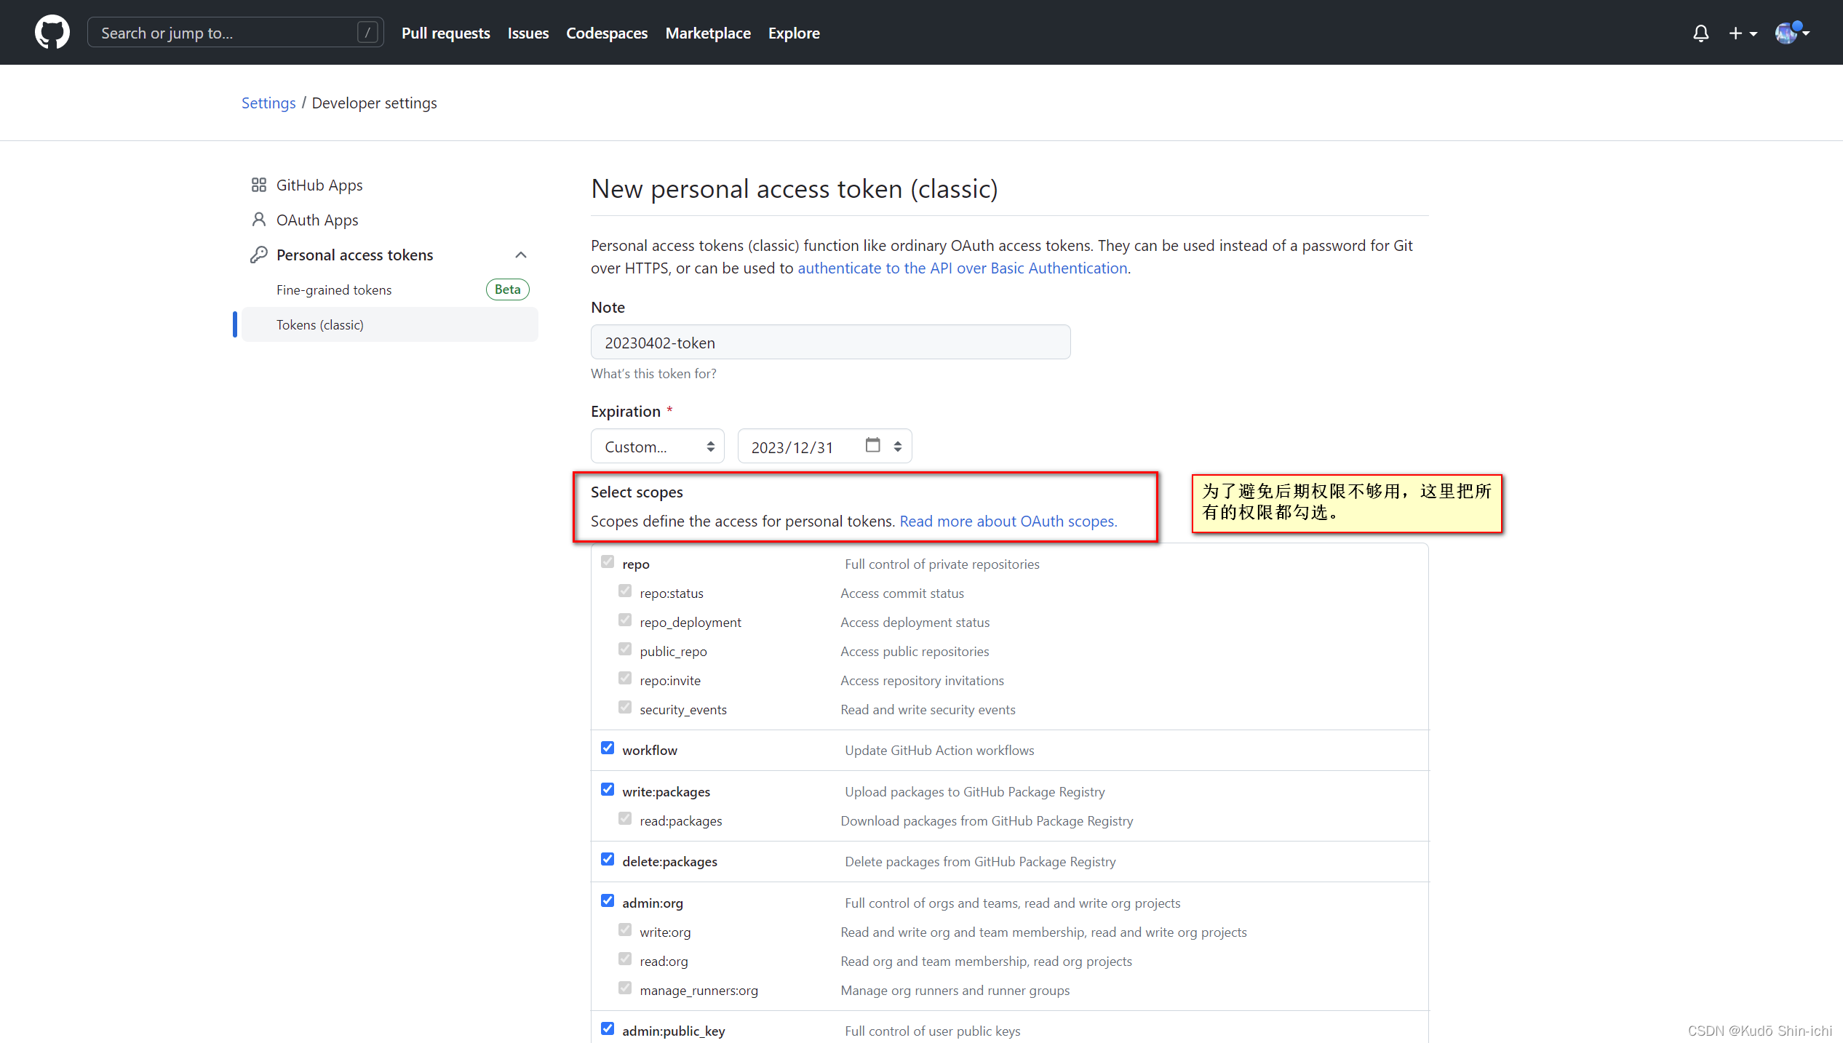Click 'Update GitHub Action workflows' description

[x=939, y=750]
